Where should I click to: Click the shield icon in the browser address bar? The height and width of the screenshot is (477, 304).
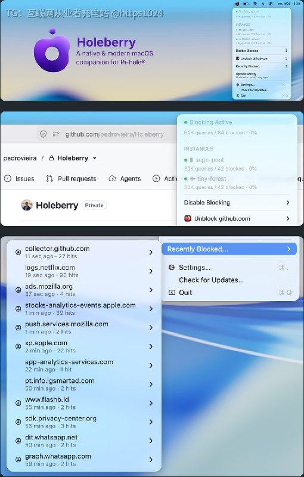(x=44, y=134)
